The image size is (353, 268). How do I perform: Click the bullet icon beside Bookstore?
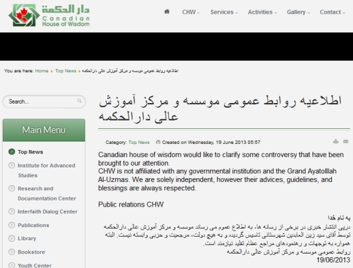(x=11, y=252)
